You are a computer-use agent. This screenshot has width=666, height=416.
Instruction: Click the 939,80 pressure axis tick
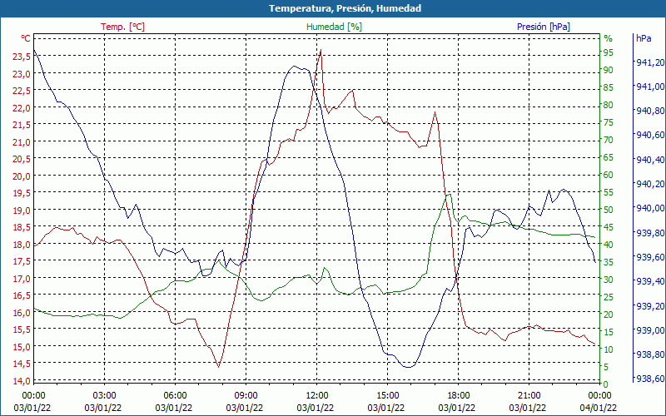click(x=650, y=233)
